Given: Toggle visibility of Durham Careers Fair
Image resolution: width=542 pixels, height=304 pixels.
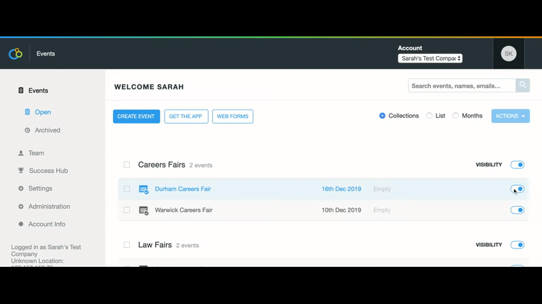Looking at the screenshot, I should tap(517, 189).
